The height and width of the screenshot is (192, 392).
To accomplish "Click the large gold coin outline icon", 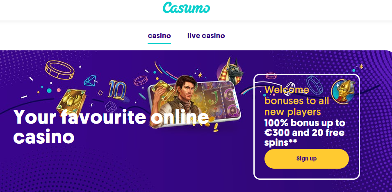I will [x=60, y=70].
